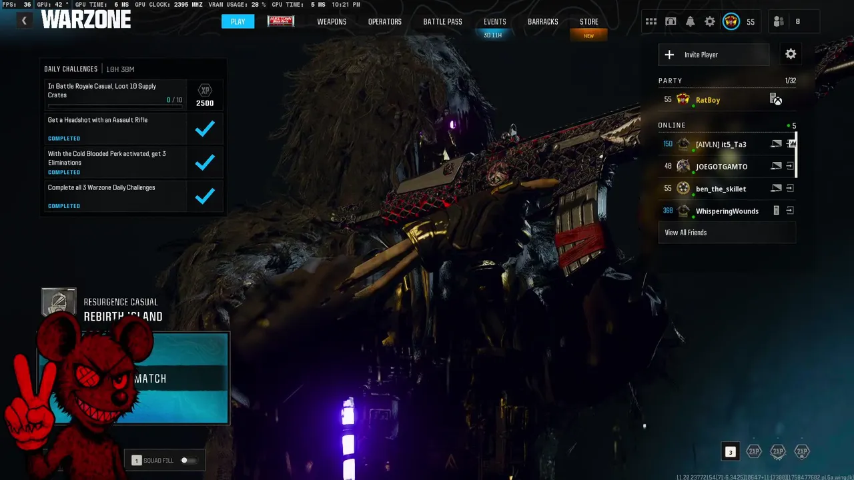Open the headset voice channels icon

coord(671,21)
